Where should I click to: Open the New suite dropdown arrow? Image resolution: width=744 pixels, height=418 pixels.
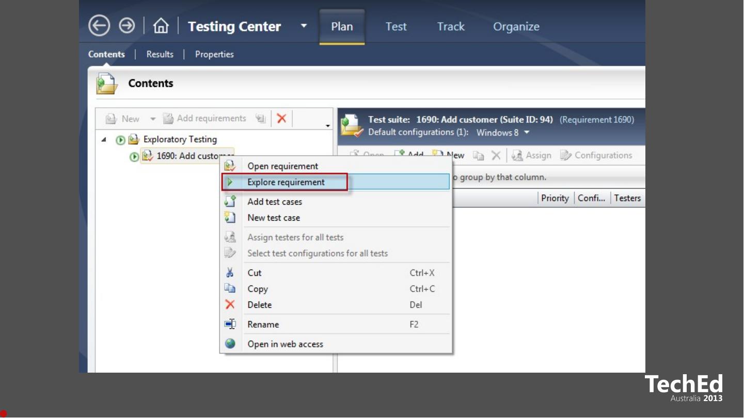point(153,119)
